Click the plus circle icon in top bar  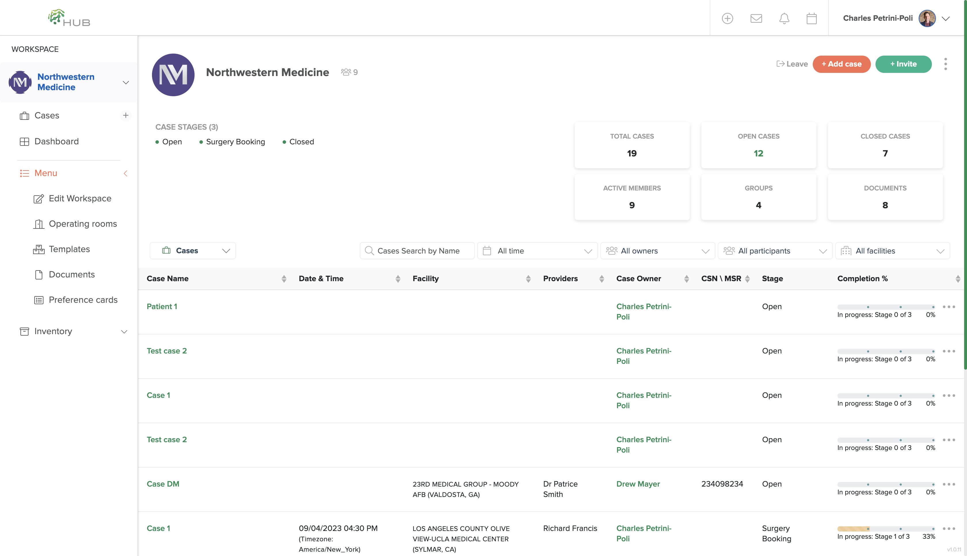(x=728, y=18)
